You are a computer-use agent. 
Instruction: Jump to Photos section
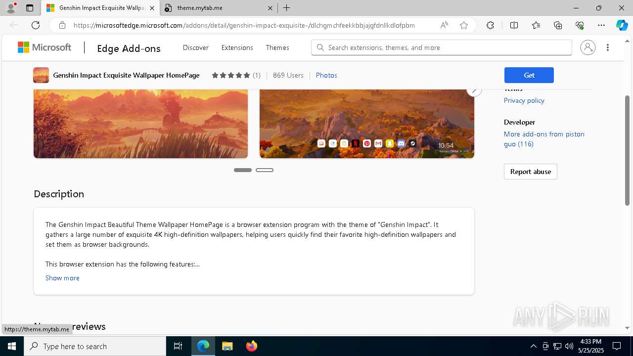(x=326, y=75)
